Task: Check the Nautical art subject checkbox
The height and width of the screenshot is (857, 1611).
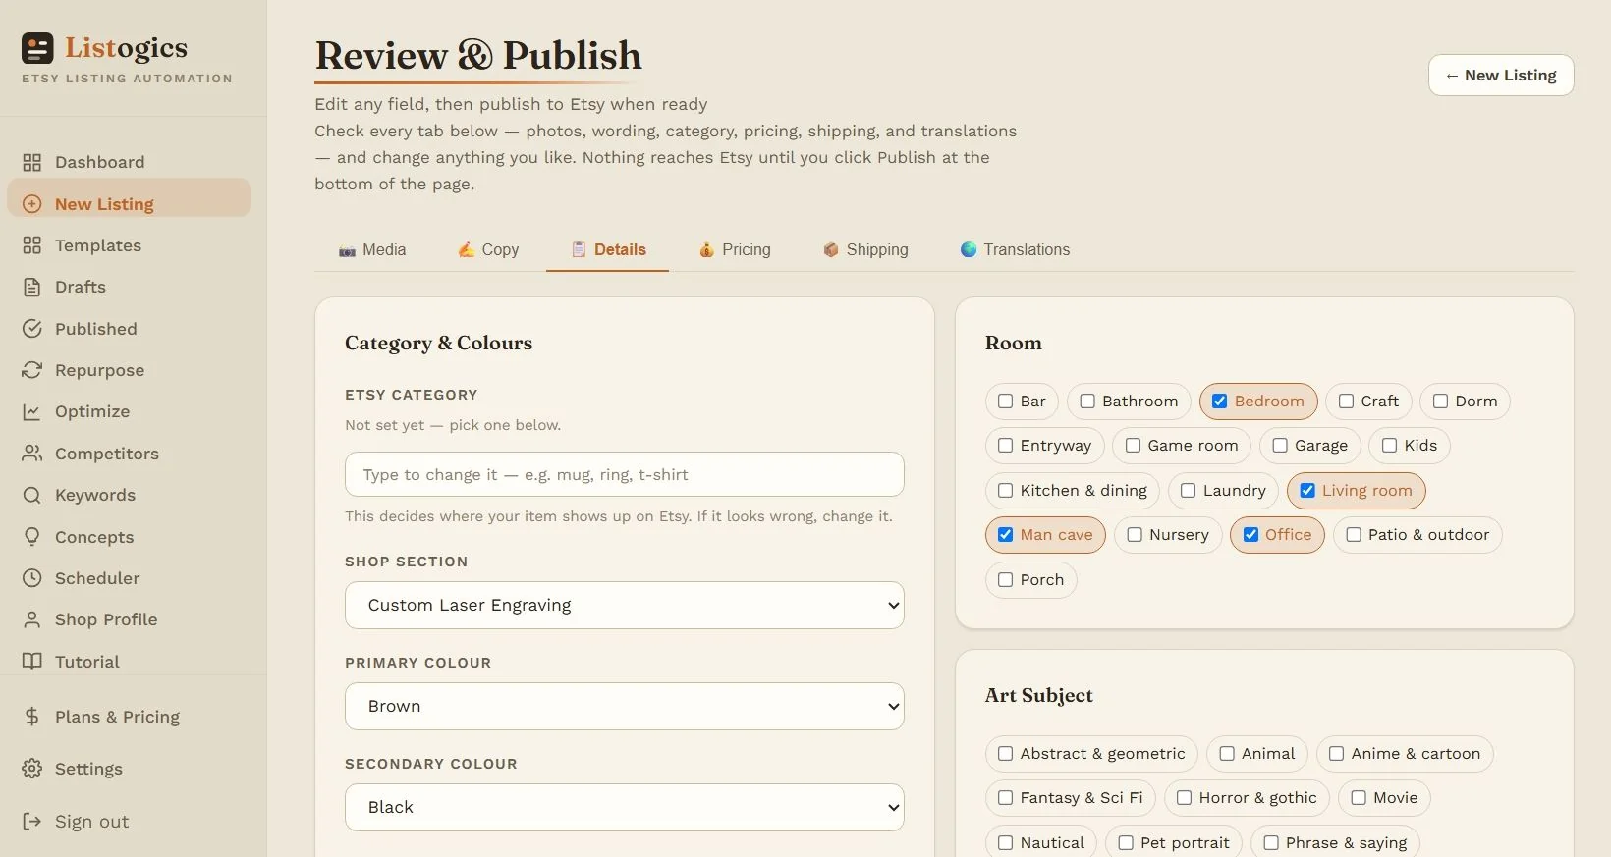Action: point(1005,843)
